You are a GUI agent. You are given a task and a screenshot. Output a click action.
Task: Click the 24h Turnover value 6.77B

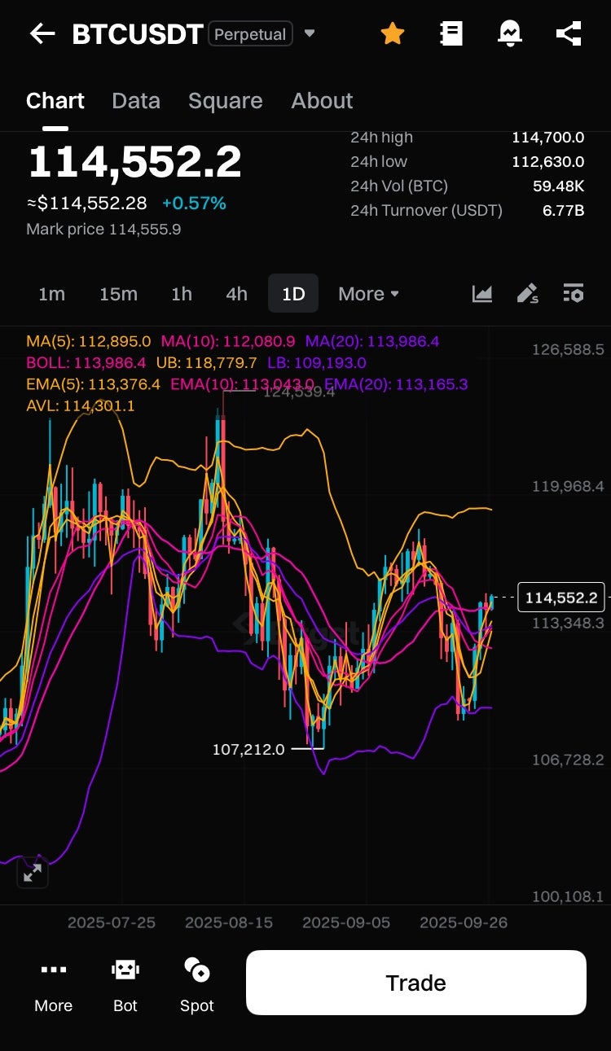pyautogui.click(x=564, y=211)
